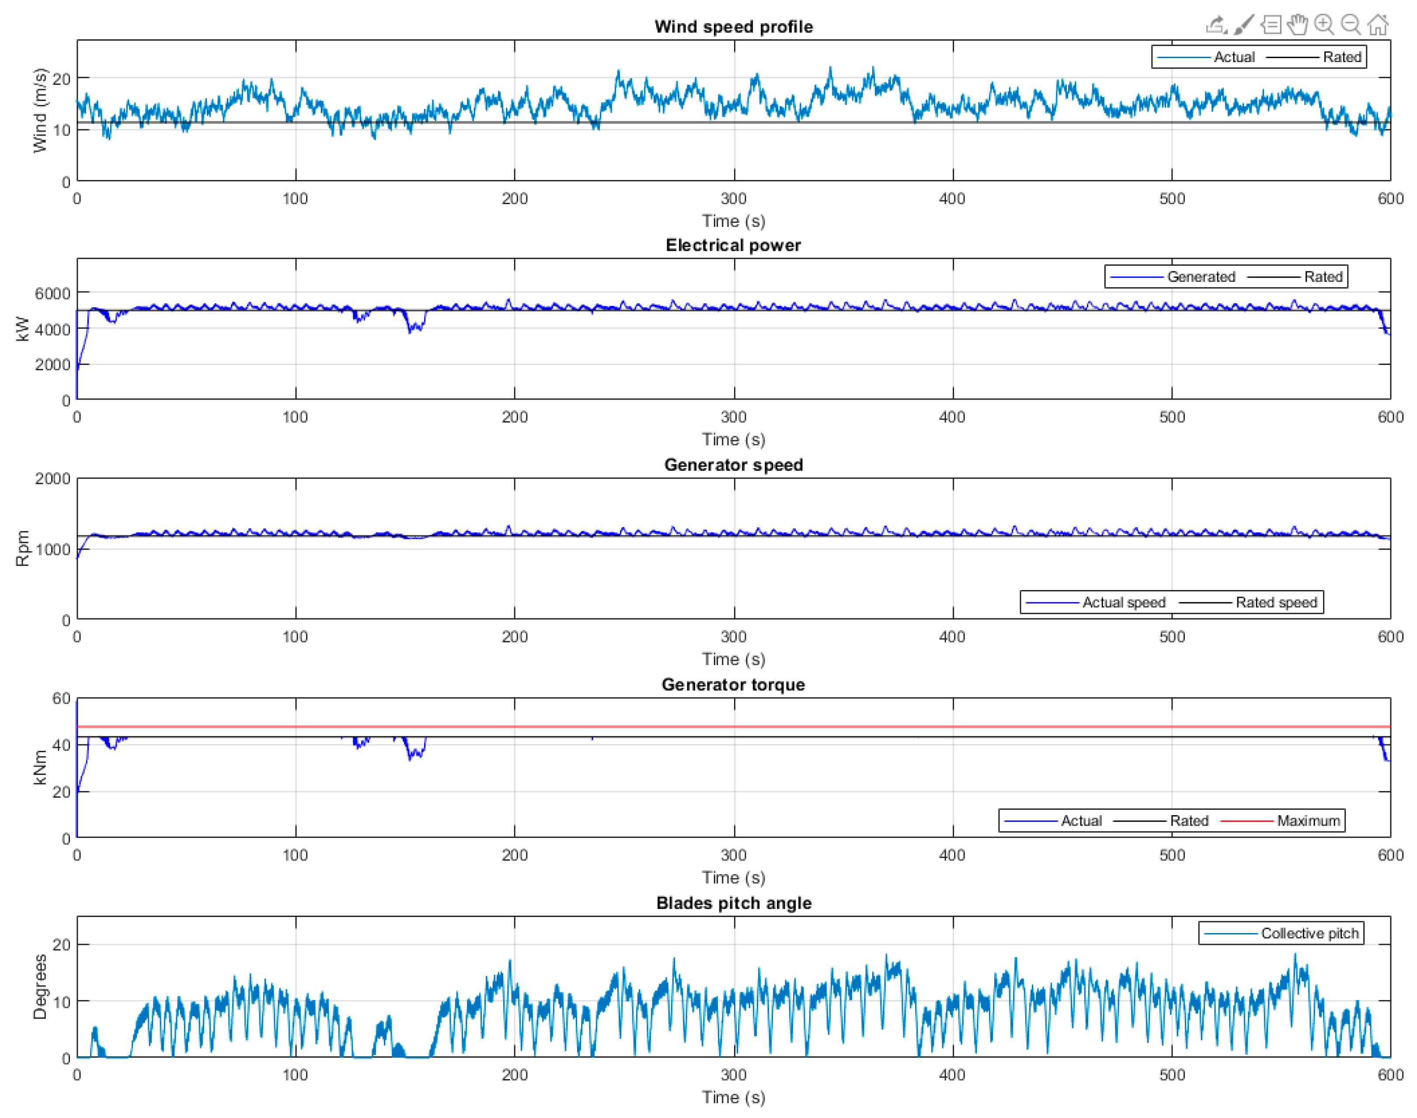
Task: Select the Brush data tool
Action: pos(1243,25)
